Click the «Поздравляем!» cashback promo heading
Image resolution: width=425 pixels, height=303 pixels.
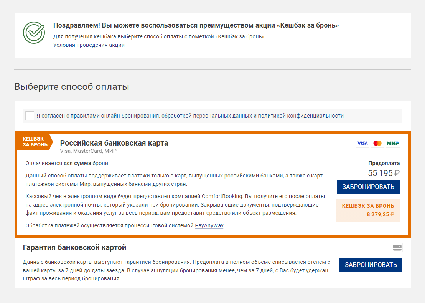click(x=196, y=25)
